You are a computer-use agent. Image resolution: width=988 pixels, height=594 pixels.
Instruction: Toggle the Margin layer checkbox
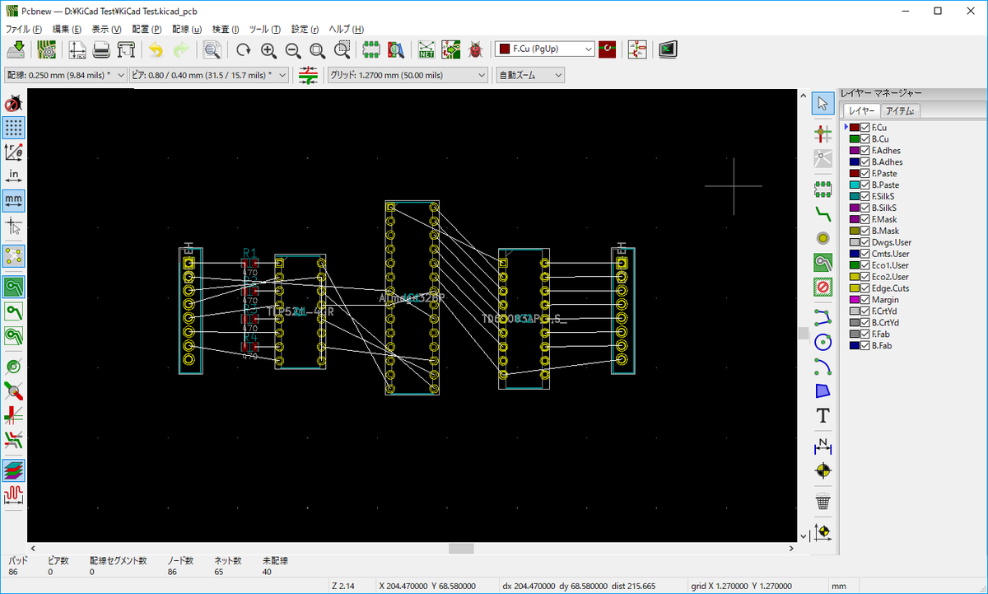865,300
